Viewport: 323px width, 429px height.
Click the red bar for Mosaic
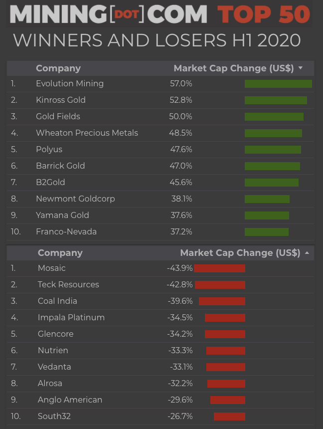(x=219, y=268)
